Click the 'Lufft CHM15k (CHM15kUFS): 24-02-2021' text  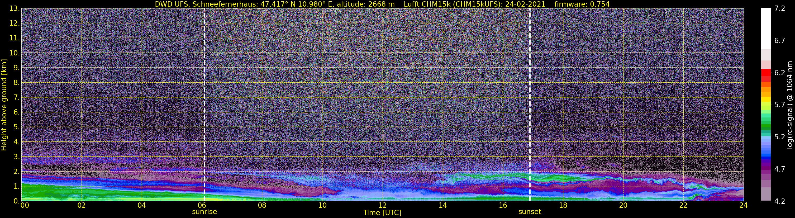(474, 4)
